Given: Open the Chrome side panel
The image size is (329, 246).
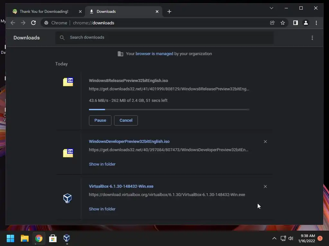Looking at the screenshot, I should click(296, 23).
